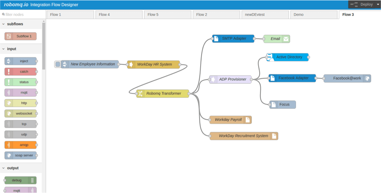Image resolution: width=381 pixels, height=193 pixels.
Task: Select the inject node arrow icon
Action: pos(8,61)
